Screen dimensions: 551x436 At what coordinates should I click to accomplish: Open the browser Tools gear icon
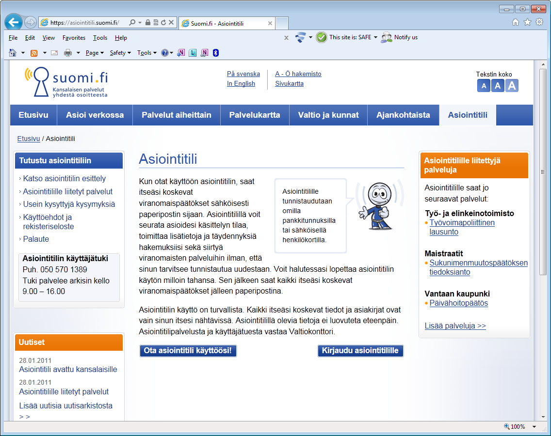pyautogui.click(x=539, y=22)
